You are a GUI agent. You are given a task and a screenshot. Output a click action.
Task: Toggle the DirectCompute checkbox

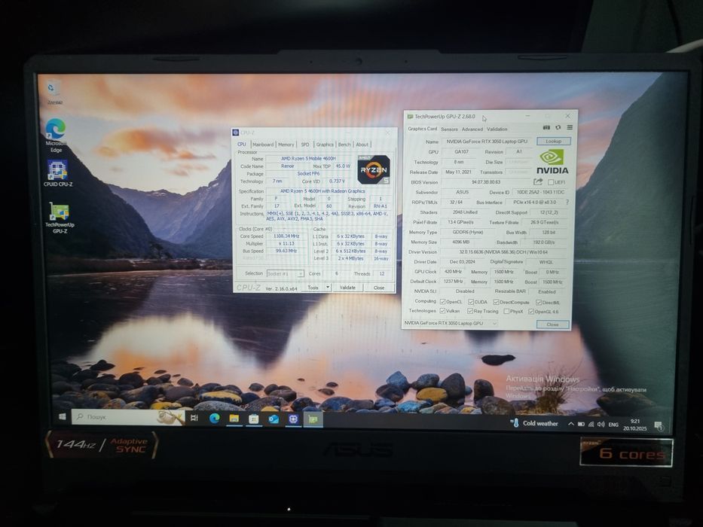496,302
